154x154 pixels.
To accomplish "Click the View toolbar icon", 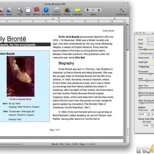I will click(x=28, y=10).
